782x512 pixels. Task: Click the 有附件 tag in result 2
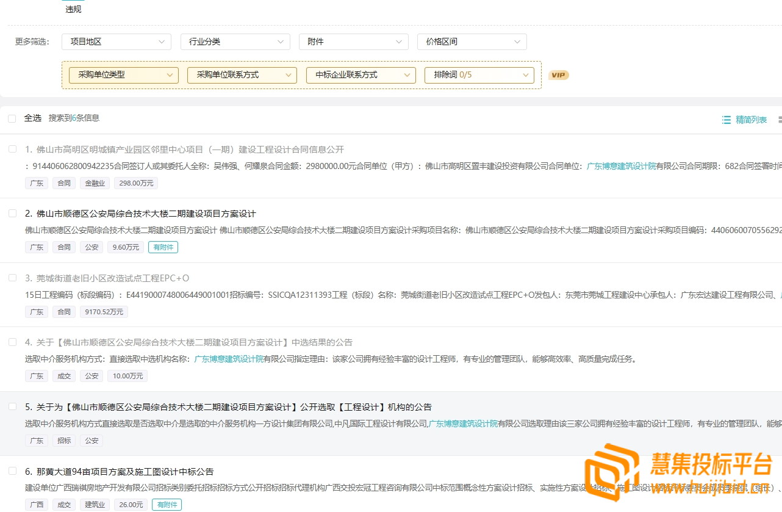tap(163, 247)
